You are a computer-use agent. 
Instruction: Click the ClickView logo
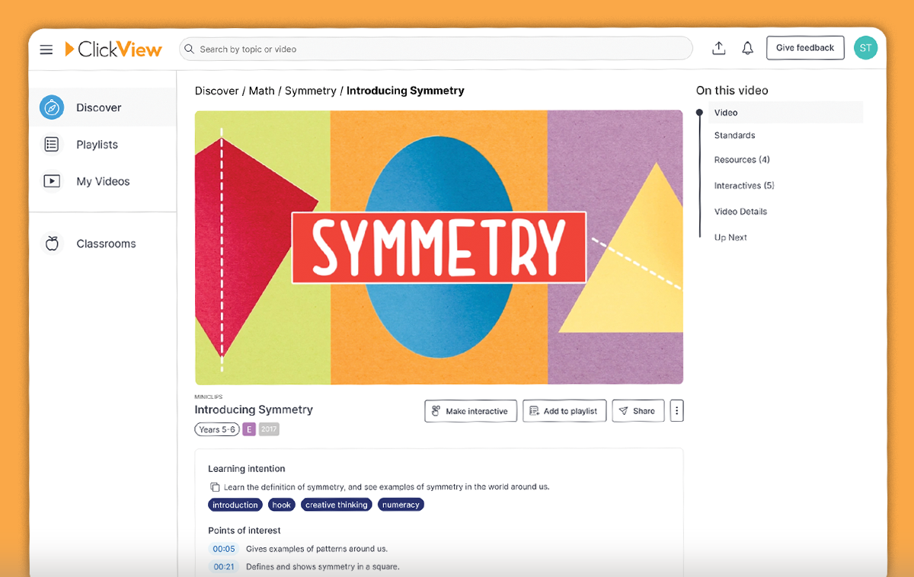click(113, 49)
